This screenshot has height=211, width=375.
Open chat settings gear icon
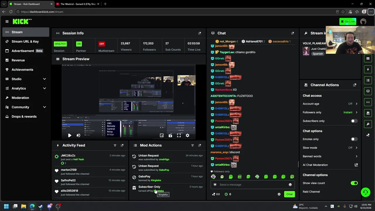pyautogui.click(x=279, y=194)
